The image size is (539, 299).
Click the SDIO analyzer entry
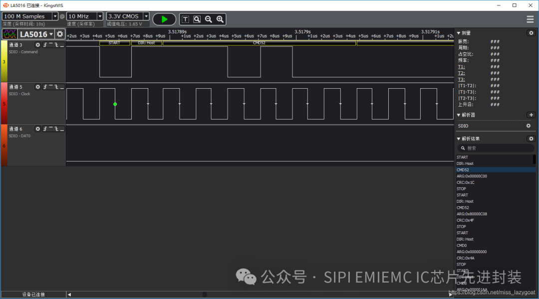463,126
